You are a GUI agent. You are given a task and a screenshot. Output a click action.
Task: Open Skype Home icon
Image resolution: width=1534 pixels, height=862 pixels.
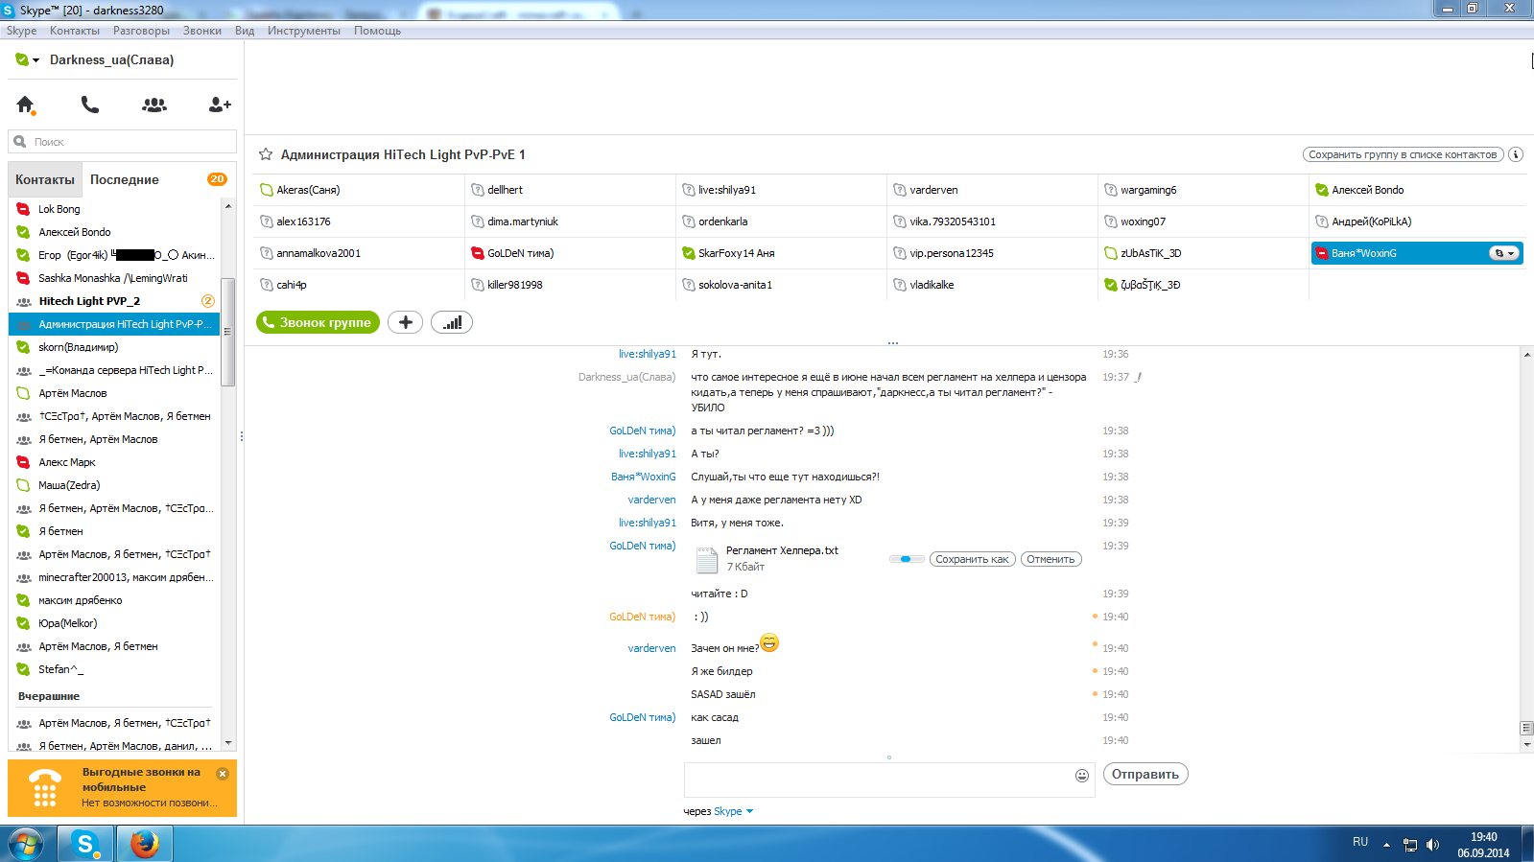[x=26, y=105]
